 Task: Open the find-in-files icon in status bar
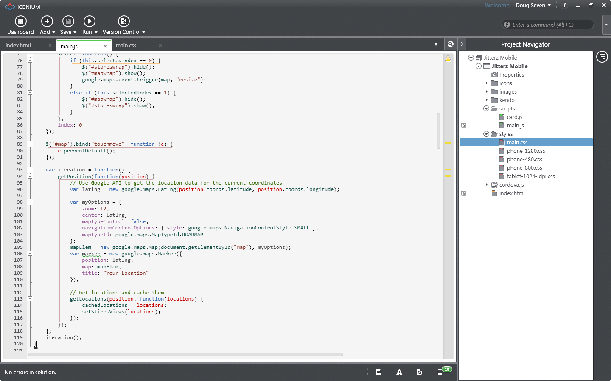pyautogui.click(x=420, y=372)
